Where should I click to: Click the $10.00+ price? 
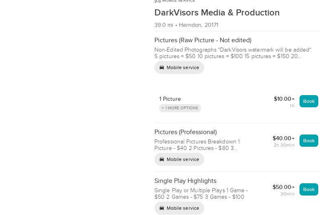coord(284,99)
